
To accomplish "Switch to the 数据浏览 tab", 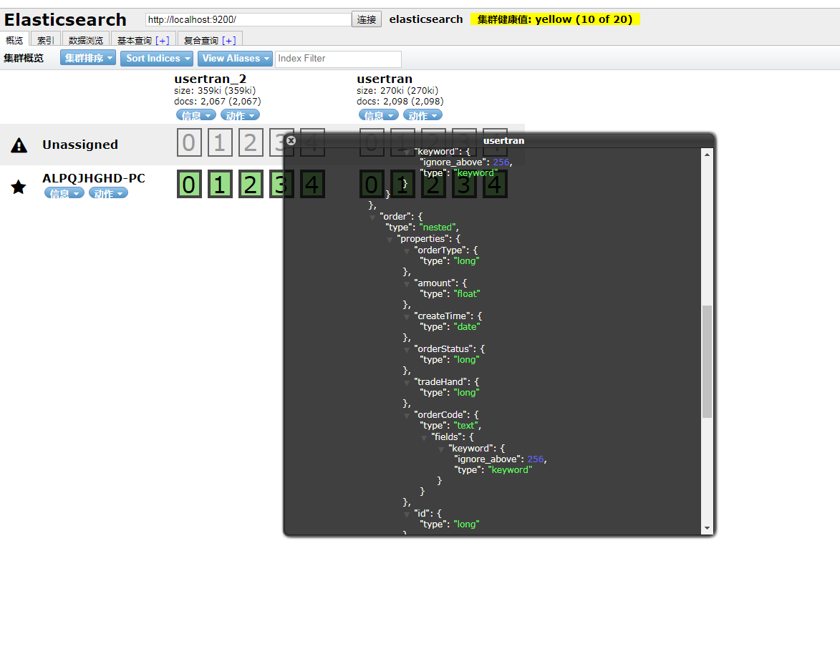I will (86, 40).
